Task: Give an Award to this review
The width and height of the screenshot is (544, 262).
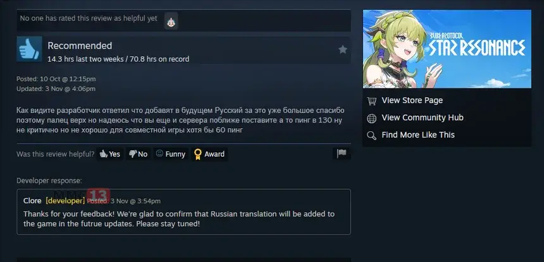Action: 209,154
